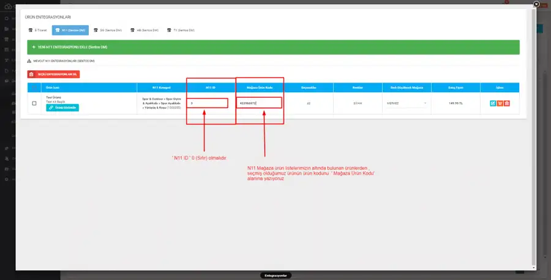Go to the HB (Sentos DM) tab

point(144,30)
